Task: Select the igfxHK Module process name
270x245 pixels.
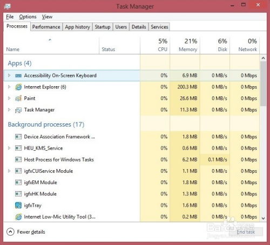Action: pyautogui.click(x=40, y=194)
